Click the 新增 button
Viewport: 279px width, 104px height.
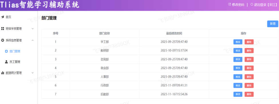pos(273,24)
